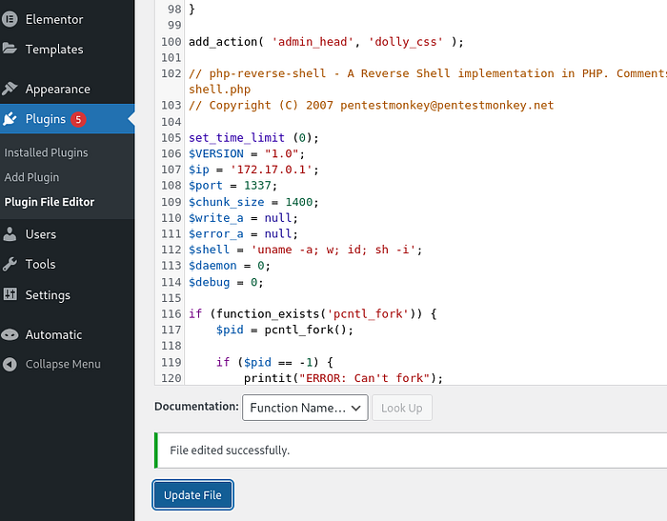
Task: Open the Tools menu
Action: click(x=40, y=264)
